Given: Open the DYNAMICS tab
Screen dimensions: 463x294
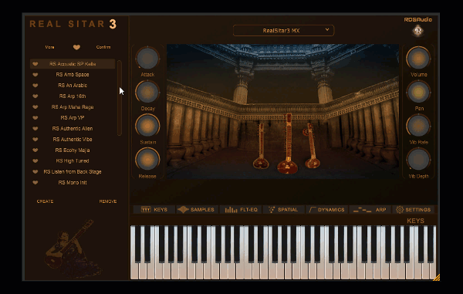Looking at the screenshot, I should [x=327, y=210].
